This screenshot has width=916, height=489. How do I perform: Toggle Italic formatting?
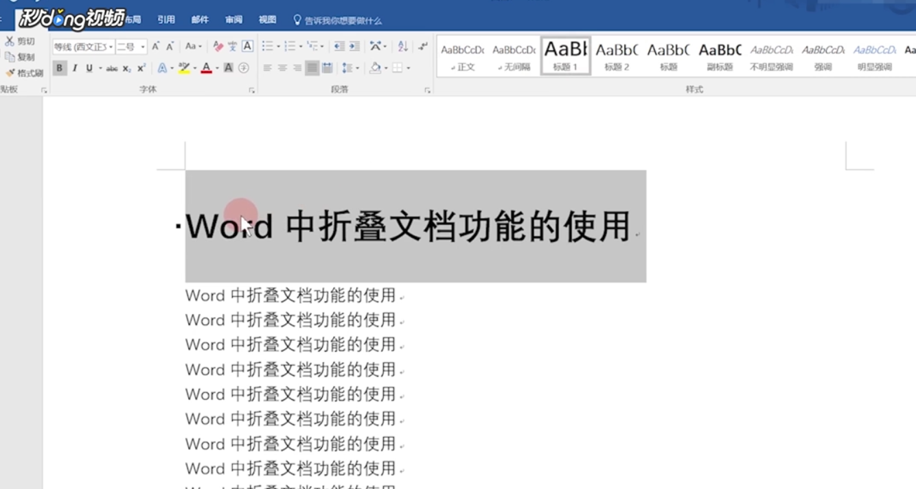point(75,68)
